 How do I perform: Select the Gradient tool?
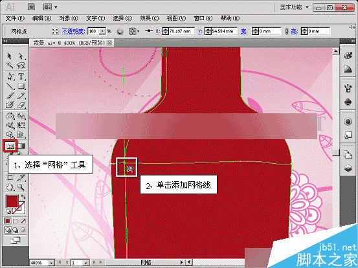21,146
